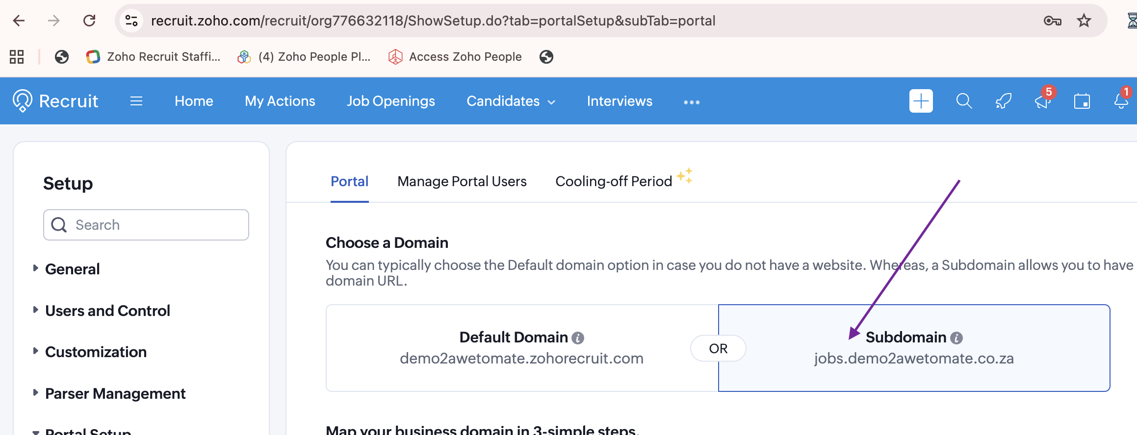Toggle the hamburger menu next to Recruit
1137x435 pixels.
136,101
